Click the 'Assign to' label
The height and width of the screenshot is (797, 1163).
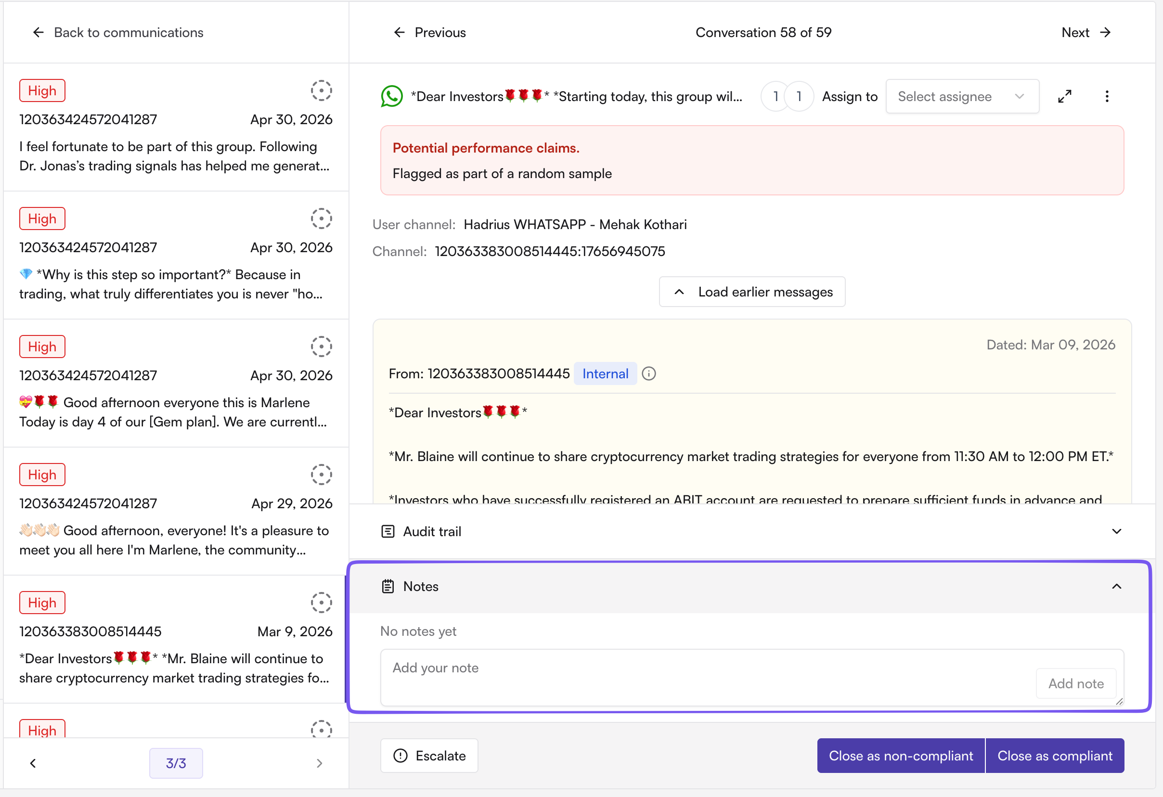click(849, 96)
